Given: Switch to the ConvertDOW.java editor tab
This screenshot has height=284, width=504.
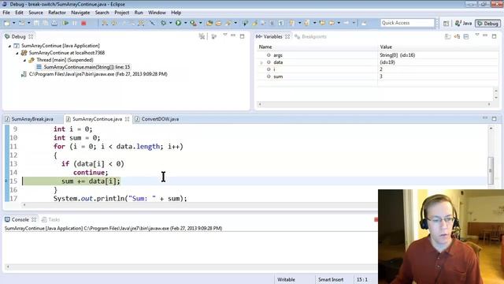Looking at the screenshot, I should coord(160,119).
